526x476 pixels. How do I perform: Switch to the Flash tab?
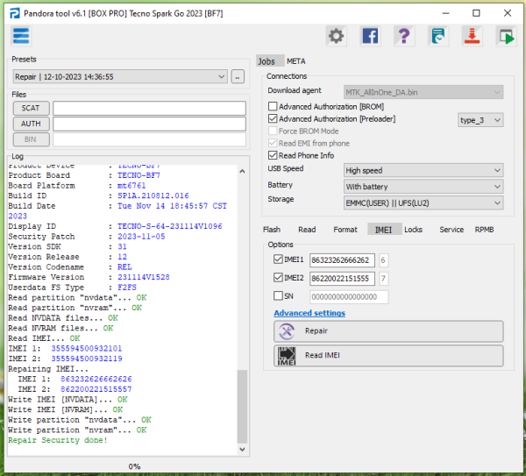point(272,230)
